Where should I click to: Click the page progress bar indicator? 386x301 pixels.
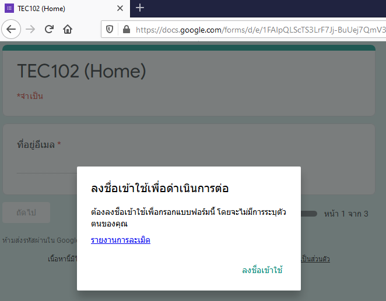point(309,214)
